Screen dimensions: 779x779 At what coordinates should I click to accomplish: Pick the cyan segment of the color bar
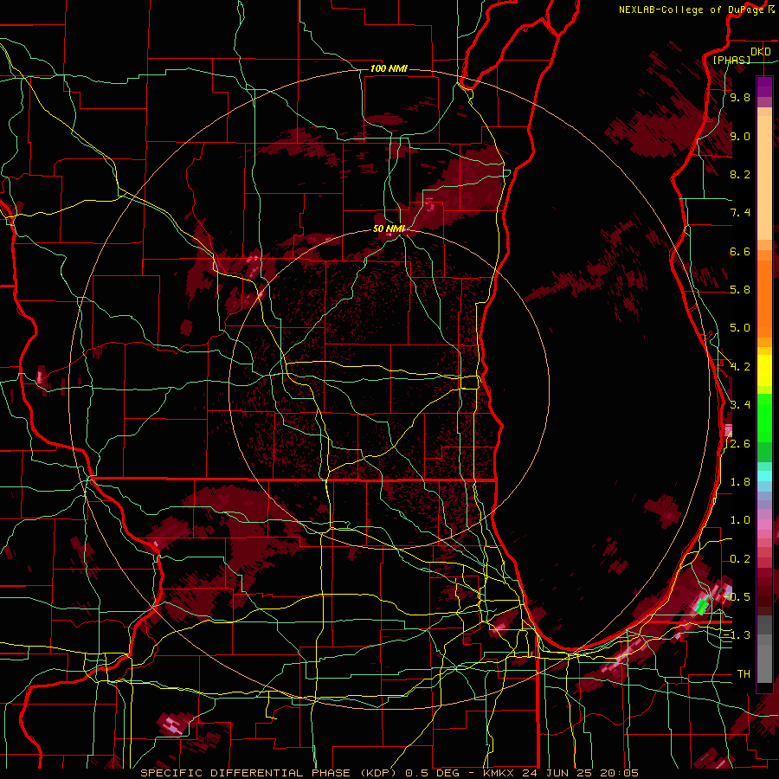pyautogui.click(x=764, y=476)
